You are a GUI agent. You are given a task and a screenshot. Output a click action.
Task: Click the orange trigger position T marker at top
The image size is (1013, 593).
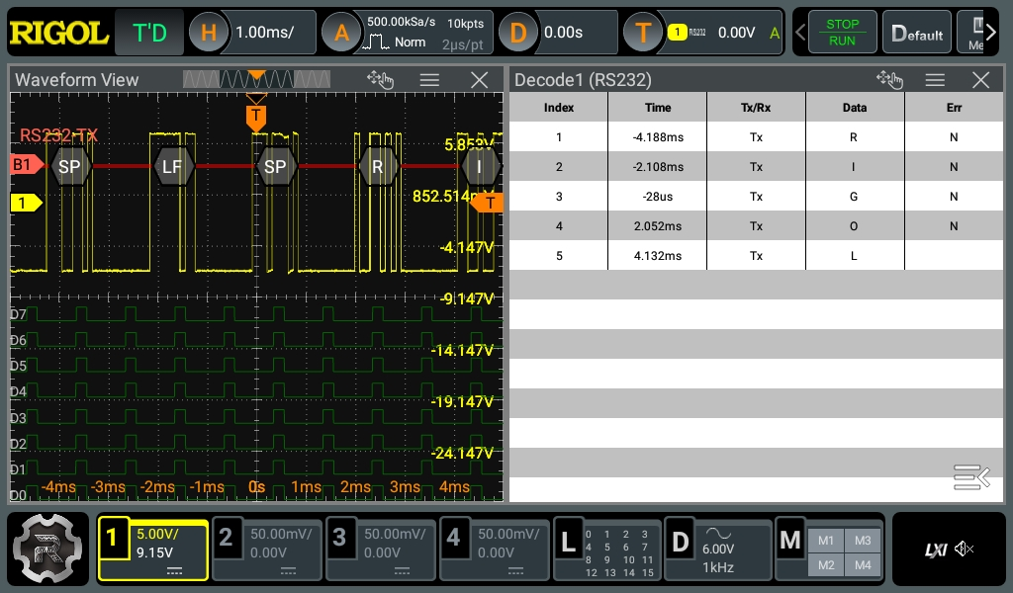click(256, 117)
